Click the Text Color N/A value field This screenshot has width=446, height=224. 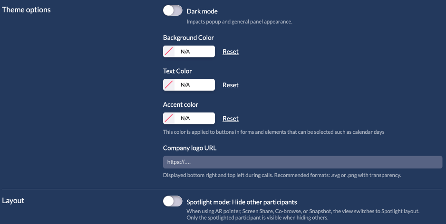pyautogui.click(x=195, y=85)
